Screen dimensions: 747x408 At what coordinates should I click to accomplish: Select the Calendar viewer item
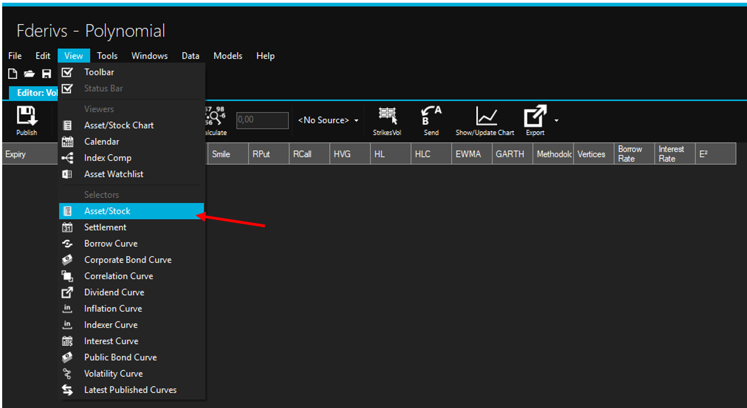(x=102, y=142)
